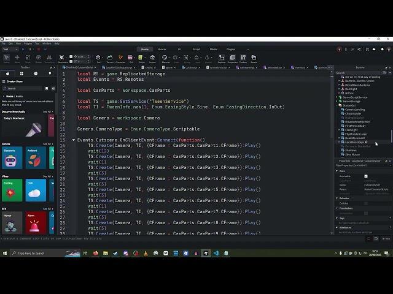The image size is (393, 294).
Task: Collapse the StarterGui tree node
Action: 337,105
